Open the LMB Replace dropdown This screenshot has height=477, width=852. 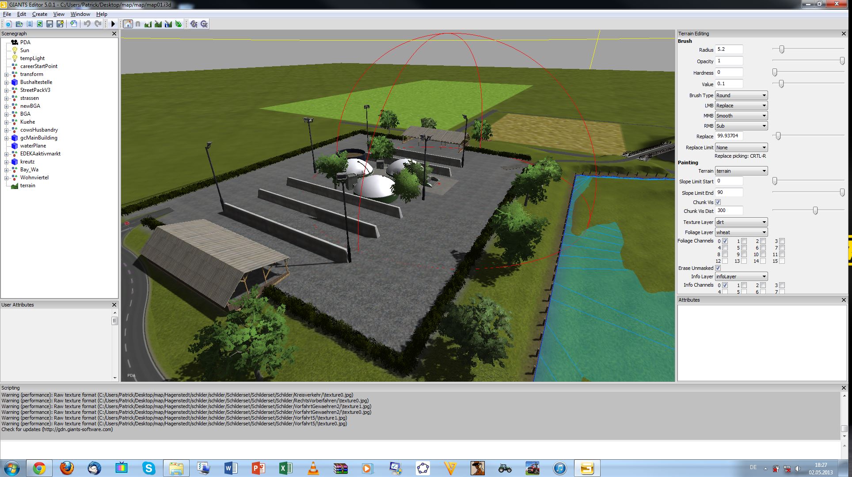tap(741, 106)
